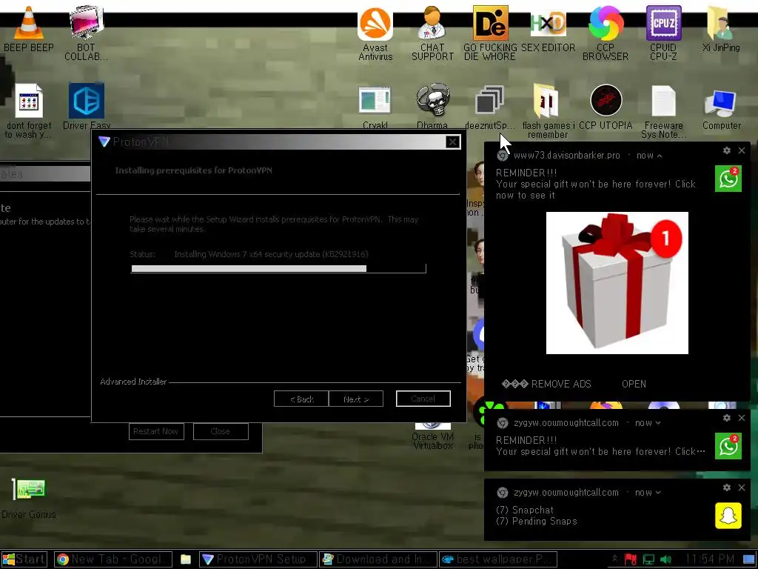Image resolution: width=758 pixels, height=569 pixels.
Task: Open CPUID CPU-Z desktop icon
Action: tap(663, 23)
